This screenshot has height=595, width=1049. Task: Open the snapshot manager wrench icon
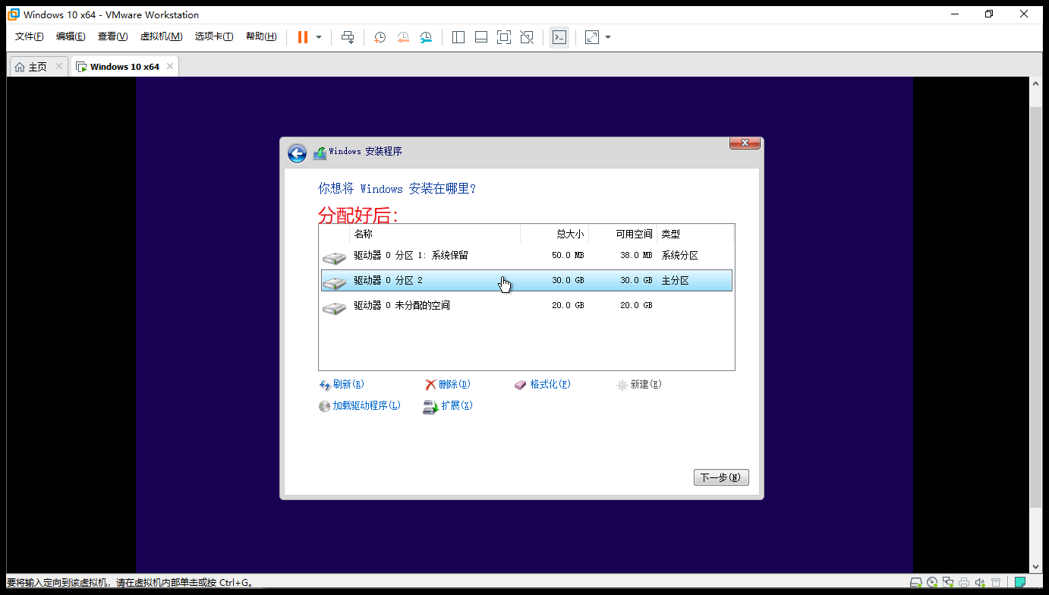click(x=427, y=37)
